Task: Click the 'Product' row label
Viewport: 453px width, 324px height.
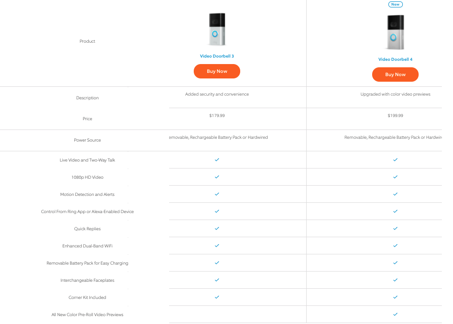Action: tap(87, 41)
